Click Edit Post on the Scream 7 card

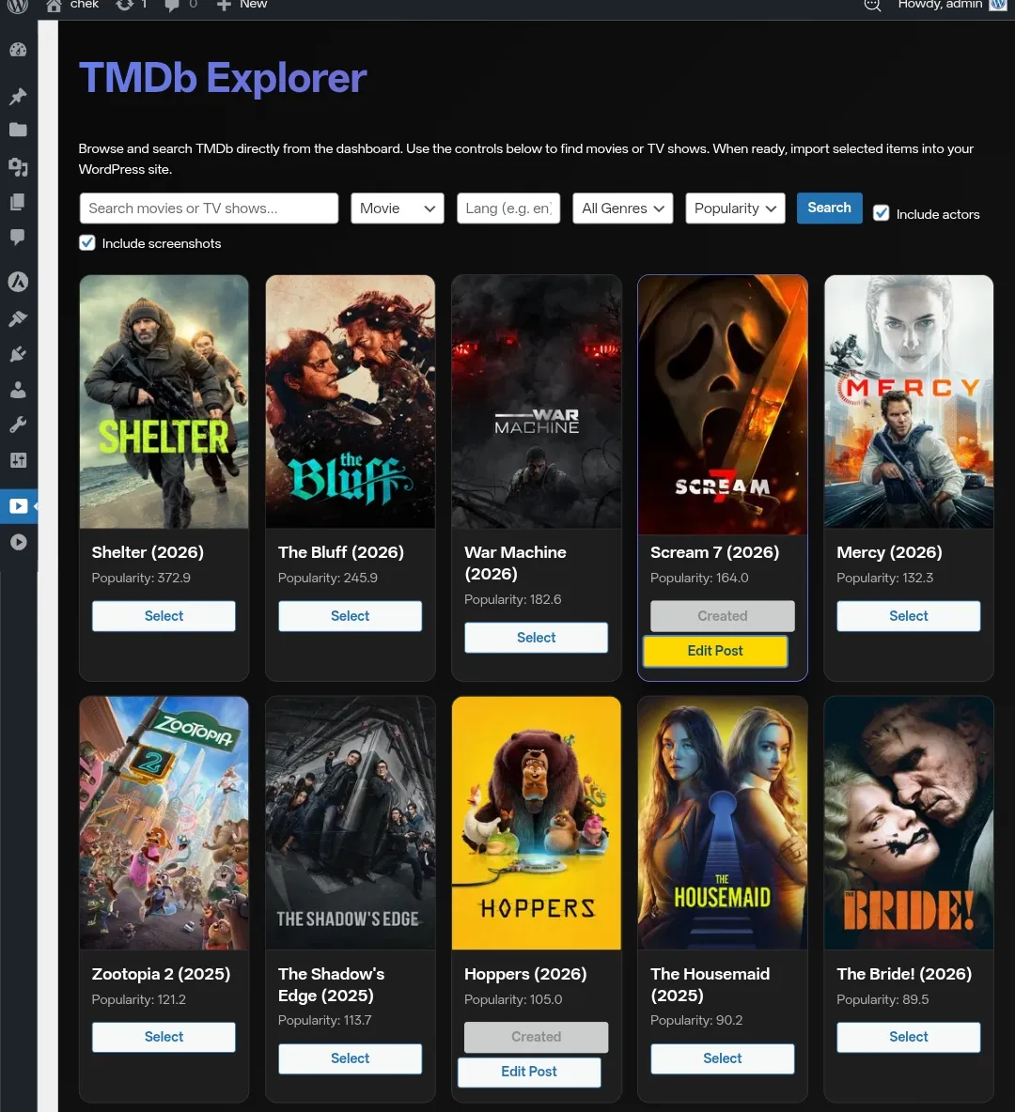[x=714, y=651]
